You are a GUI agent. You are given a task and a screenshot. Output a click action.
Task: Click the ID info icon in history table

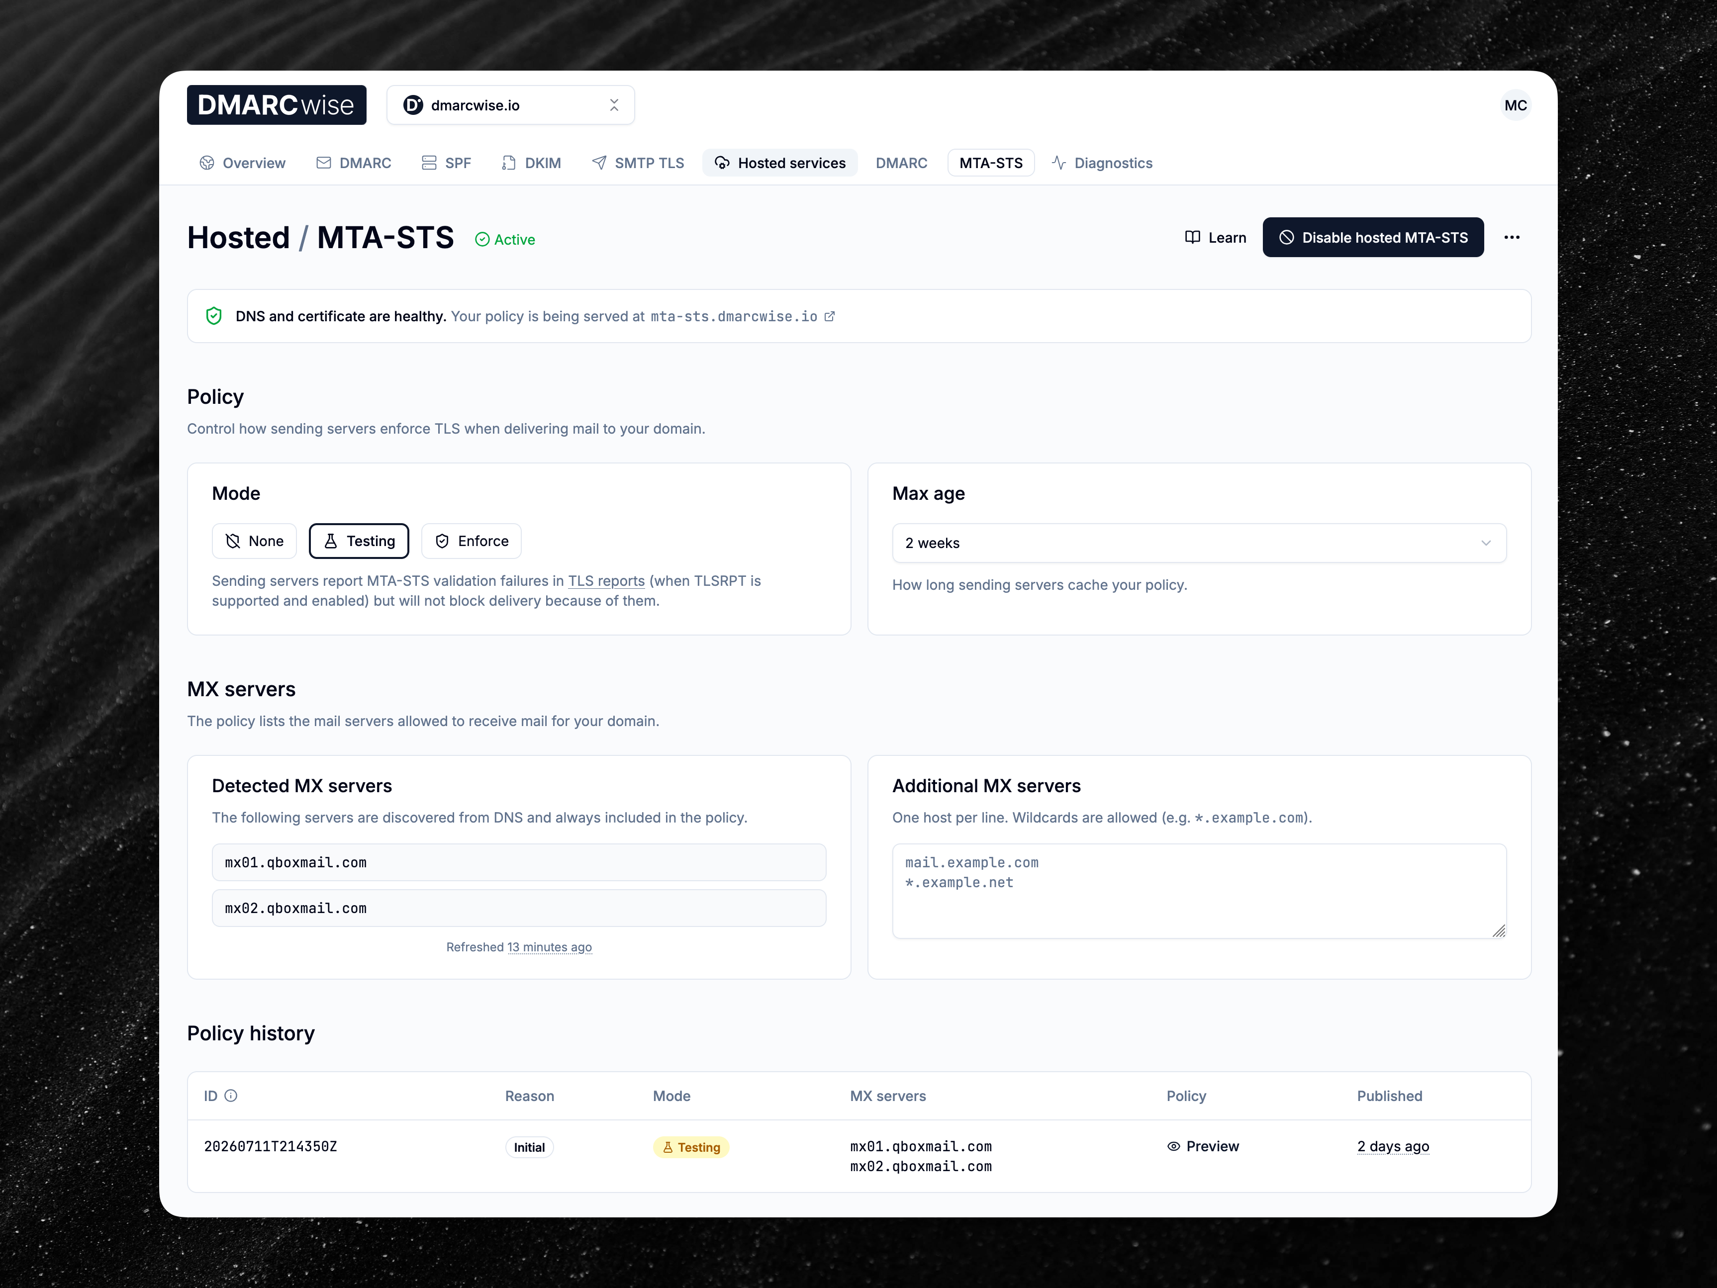tap(230, 1096)
